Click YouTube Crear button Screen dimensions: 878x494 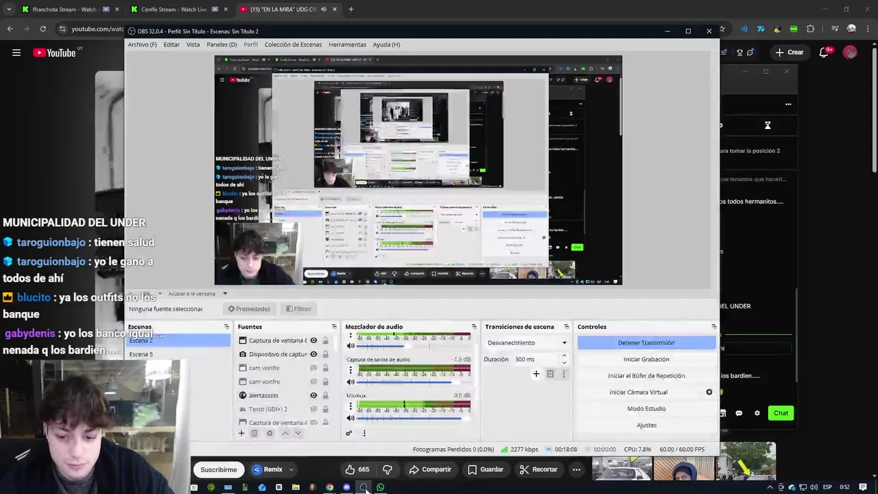[789, 52]
